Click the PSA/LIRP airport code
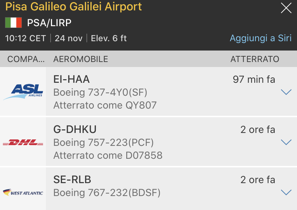Image resolution: width=297 pixels, height=210 pixels. click(x=49, y=23)
